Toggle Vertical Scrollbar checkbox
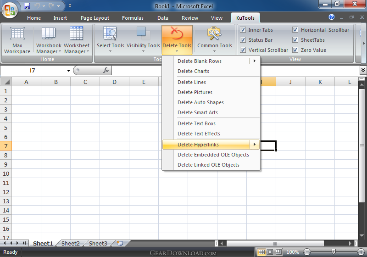 (x=243, y=50)
